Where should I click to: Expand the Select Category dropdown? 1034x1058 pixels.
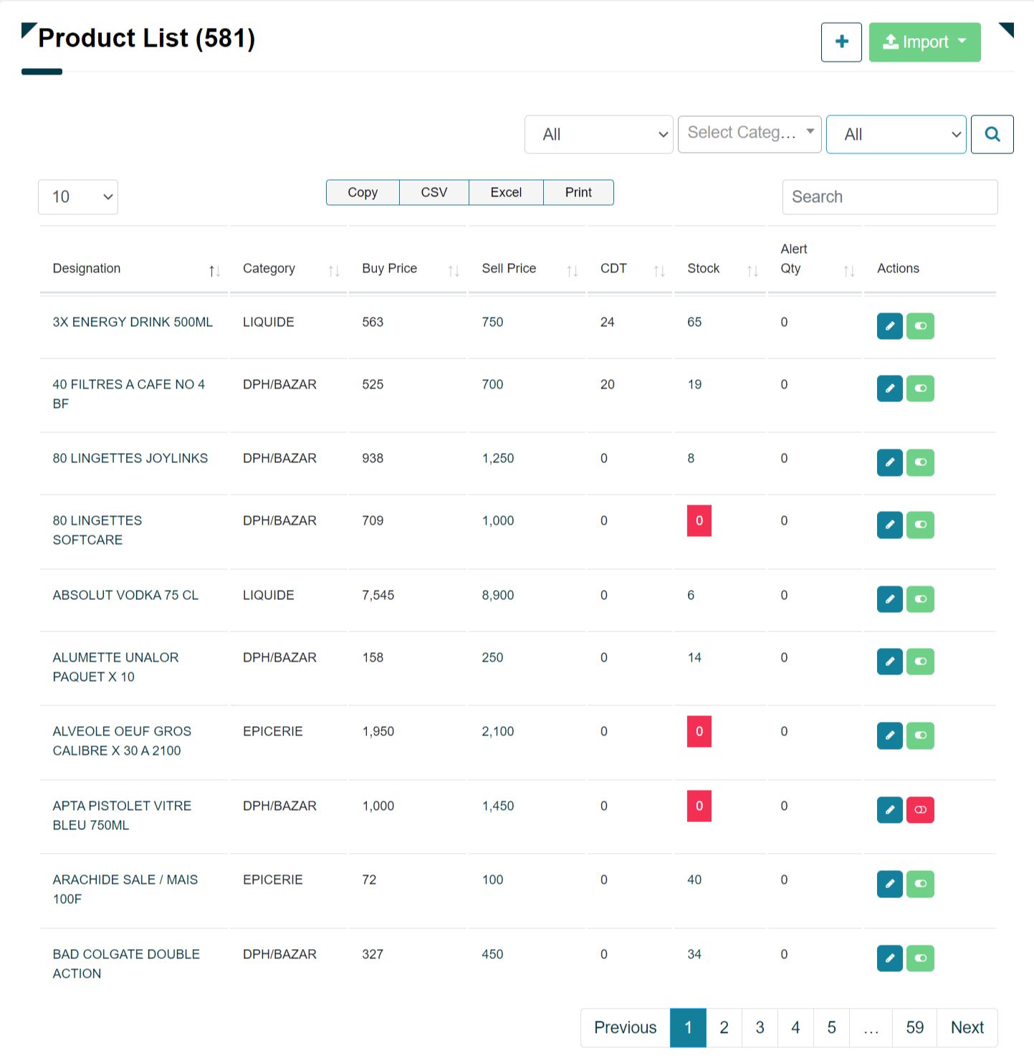coord(749,133)
